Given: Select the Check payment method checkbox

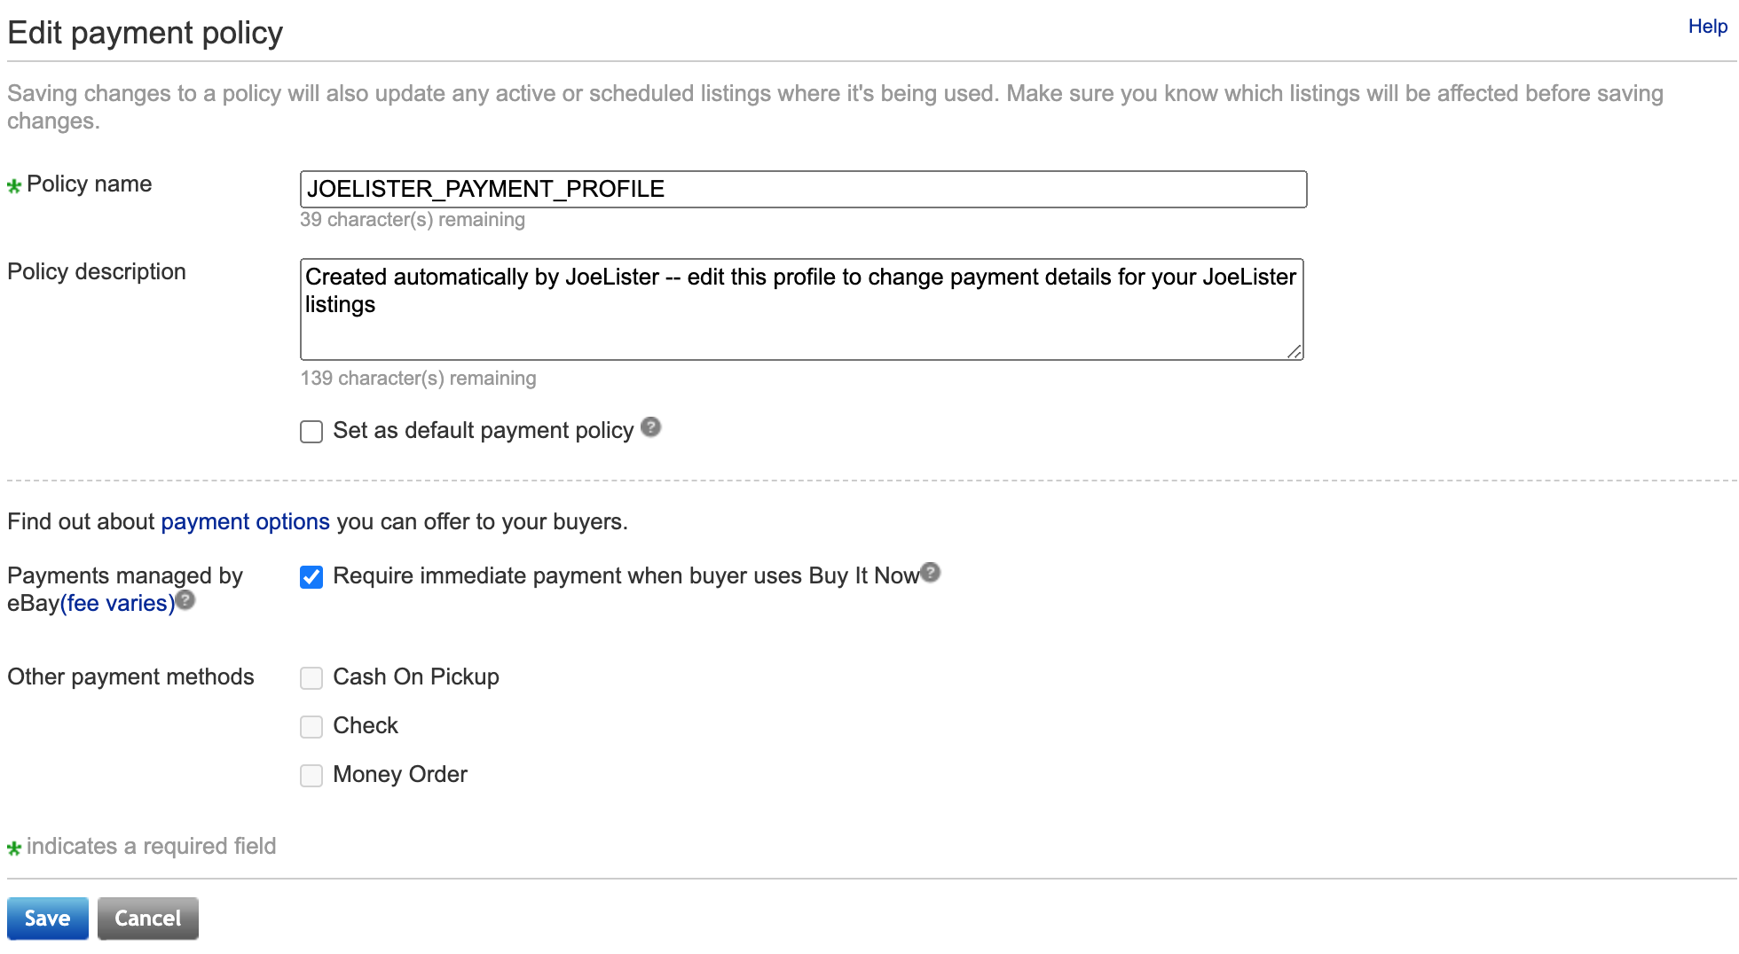Looking at the screenshot, I should pos(311,727).
